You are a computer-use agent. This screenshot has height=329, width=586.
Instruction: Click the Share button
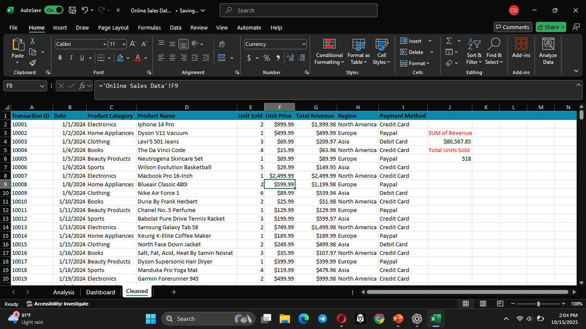point(551,27)
